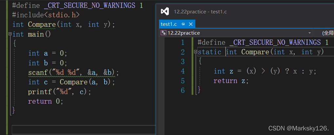The width and height of the screenshot is (334, 135).
Task: Click the #include<stdio.h> line
Action: click(46, 15)
